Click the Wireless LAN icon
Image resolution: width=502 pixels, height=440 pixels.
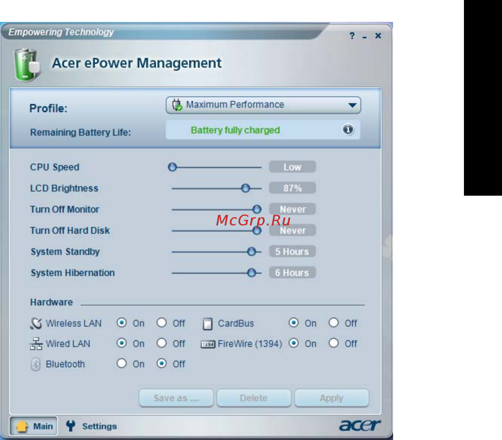pos(36,323)
